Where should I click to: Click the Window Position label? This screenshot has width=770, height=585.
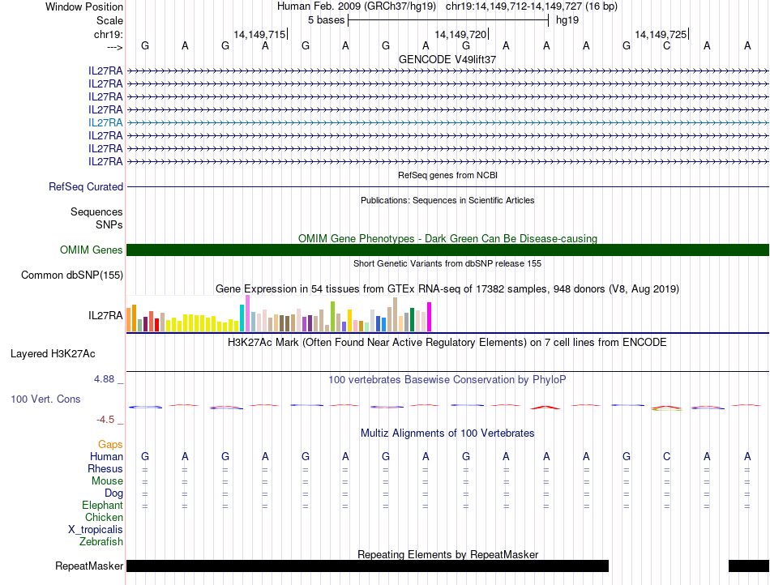84,6
